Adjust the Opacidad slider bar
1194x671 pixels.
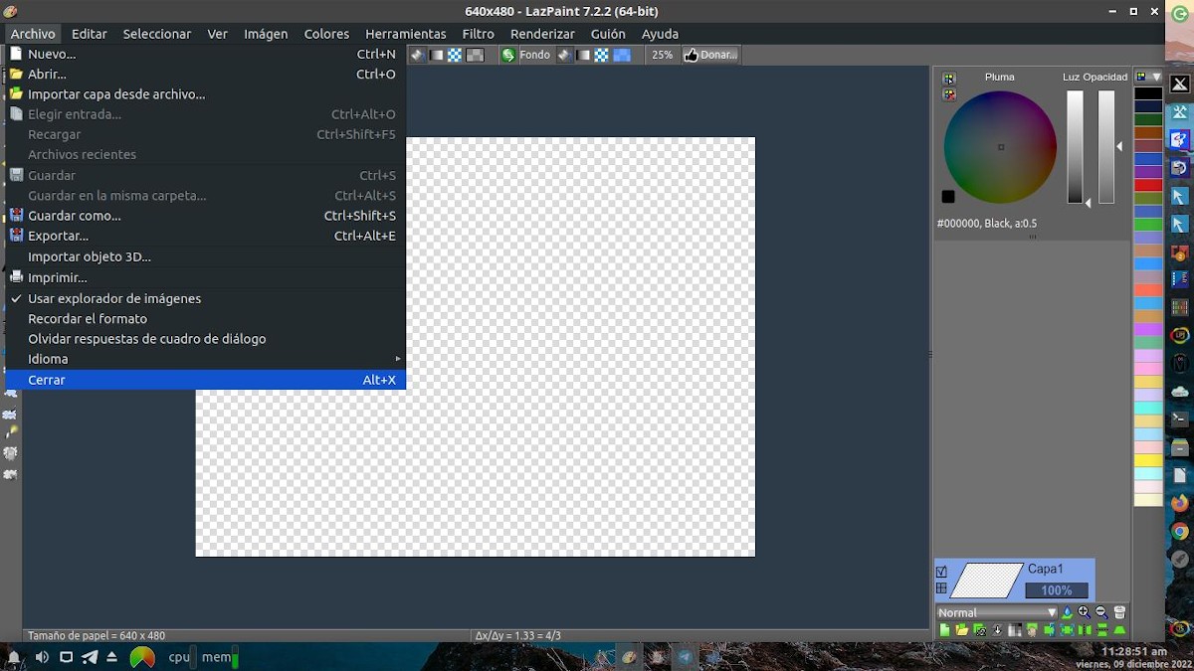[x=1106, y=147]
